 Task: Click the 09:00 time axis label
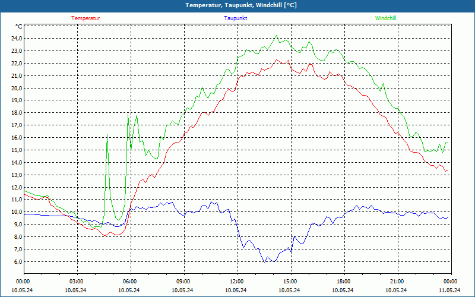coord(184,282)
